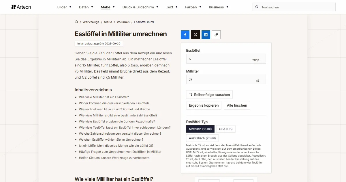Jump to 'Welche Zahlenschreibweisen versteht dieser Umrechner?'

click(x=120, y=133)
